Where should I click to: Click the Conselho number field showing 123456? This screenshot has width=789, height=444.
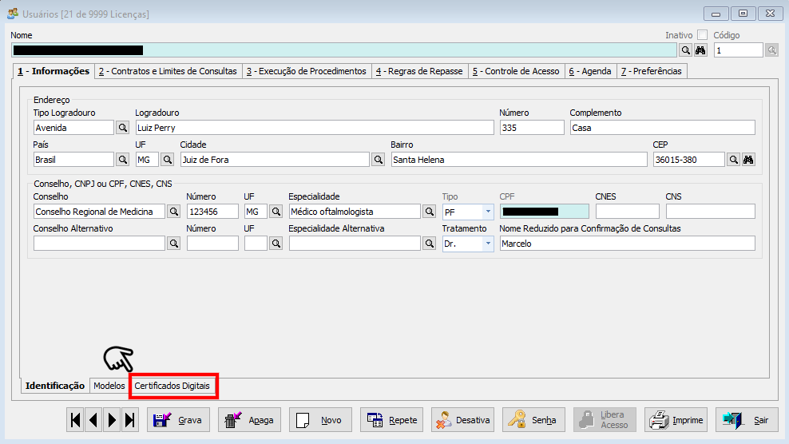pos(212,212)
